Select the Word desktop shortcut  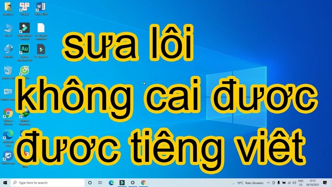point(41,7)
